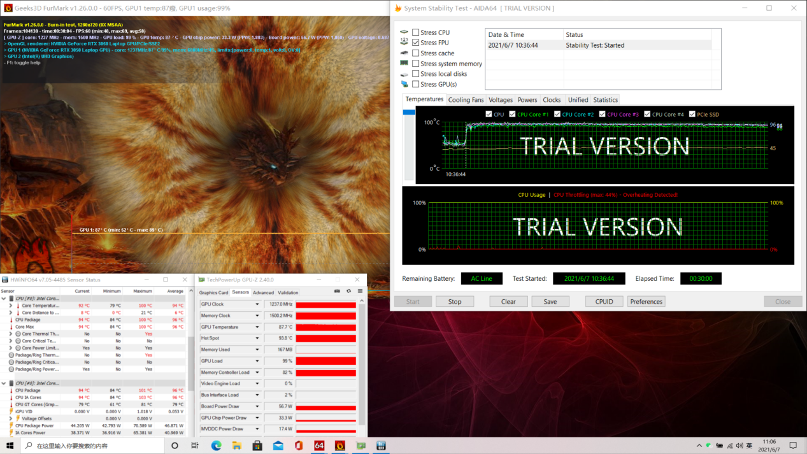Click the Preferences button

coord(646,302)
